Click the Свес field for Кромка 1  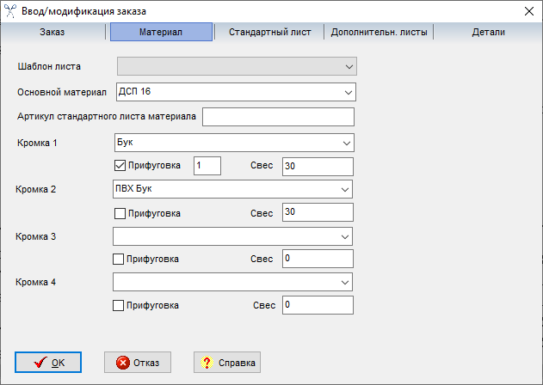click(x=317, y=166)
